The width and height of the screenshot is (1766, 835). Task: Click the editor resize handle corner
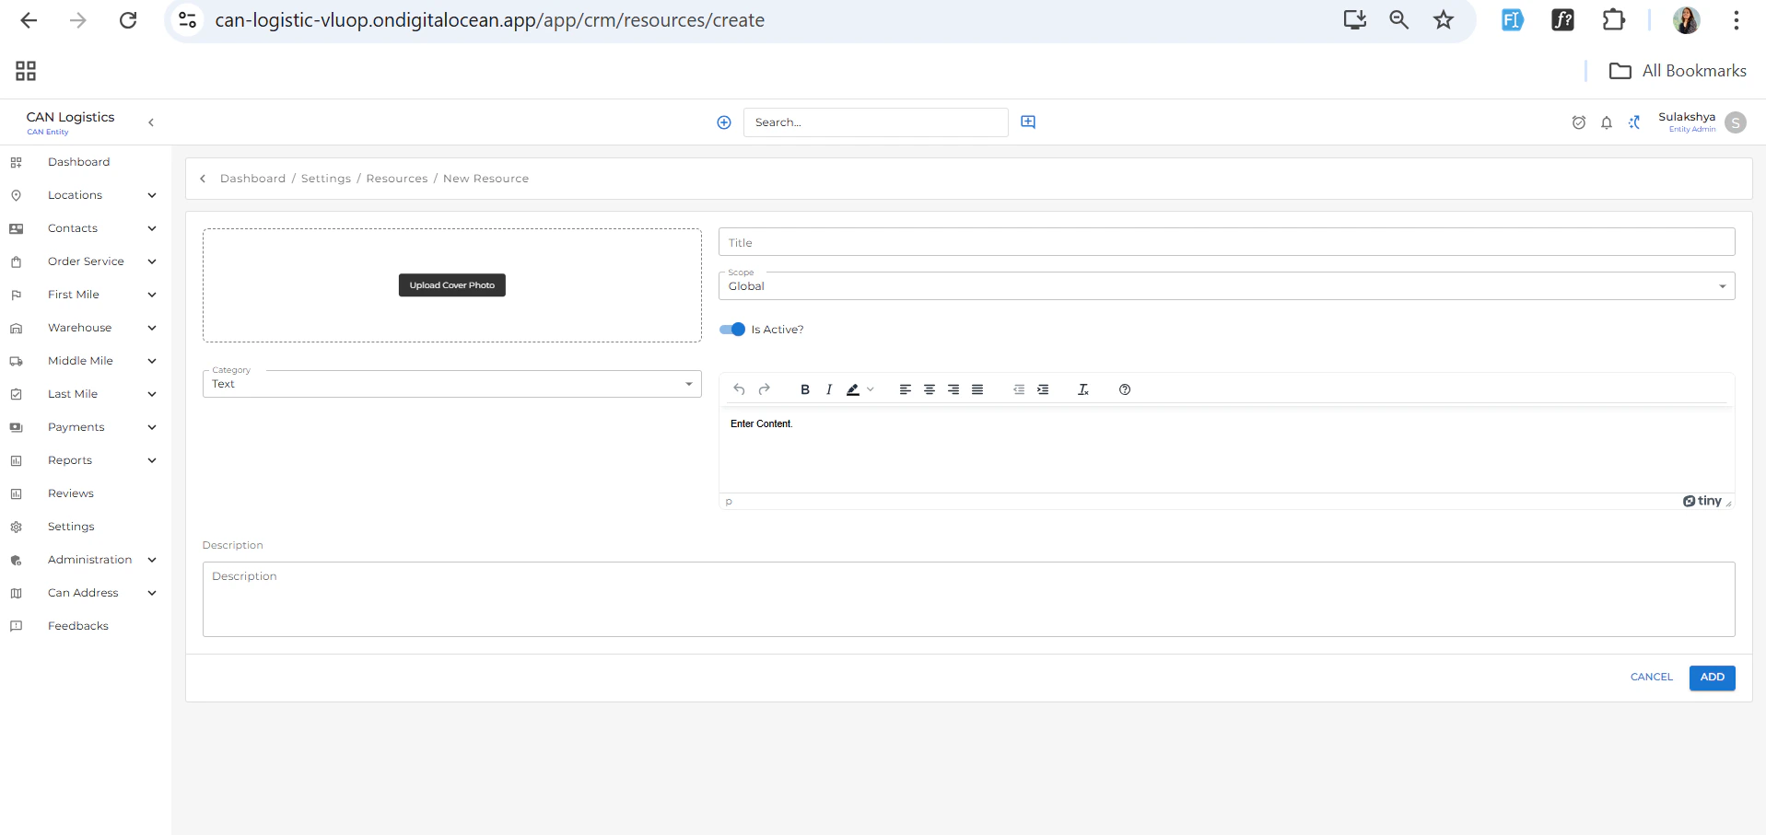pos(1729,503)
